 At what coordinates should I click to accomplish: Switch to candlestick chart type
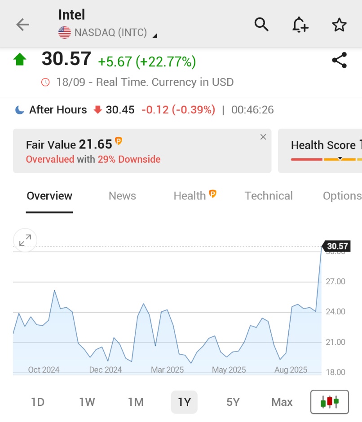(329, 402)
